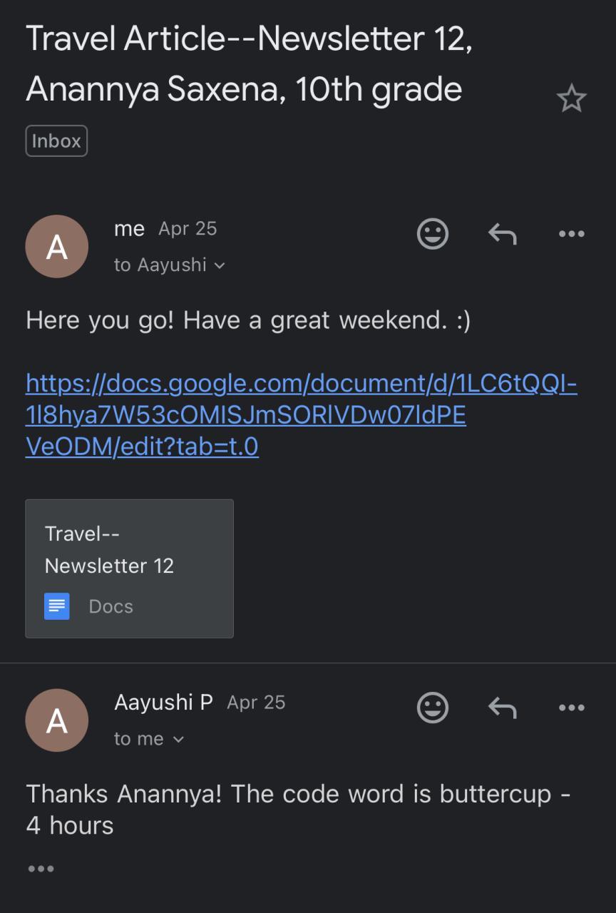Tap Aayushi P's profile avatar
The height and width of the screenshot is (913, 616).
pos(57,720)
